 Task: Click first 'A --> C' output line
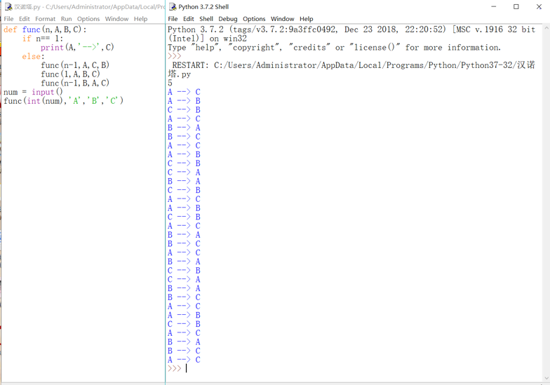point(184,92)
